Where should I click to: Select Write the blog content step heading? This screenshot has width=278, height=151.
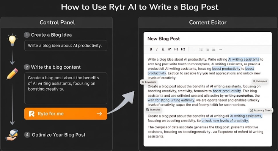[56, 67]
